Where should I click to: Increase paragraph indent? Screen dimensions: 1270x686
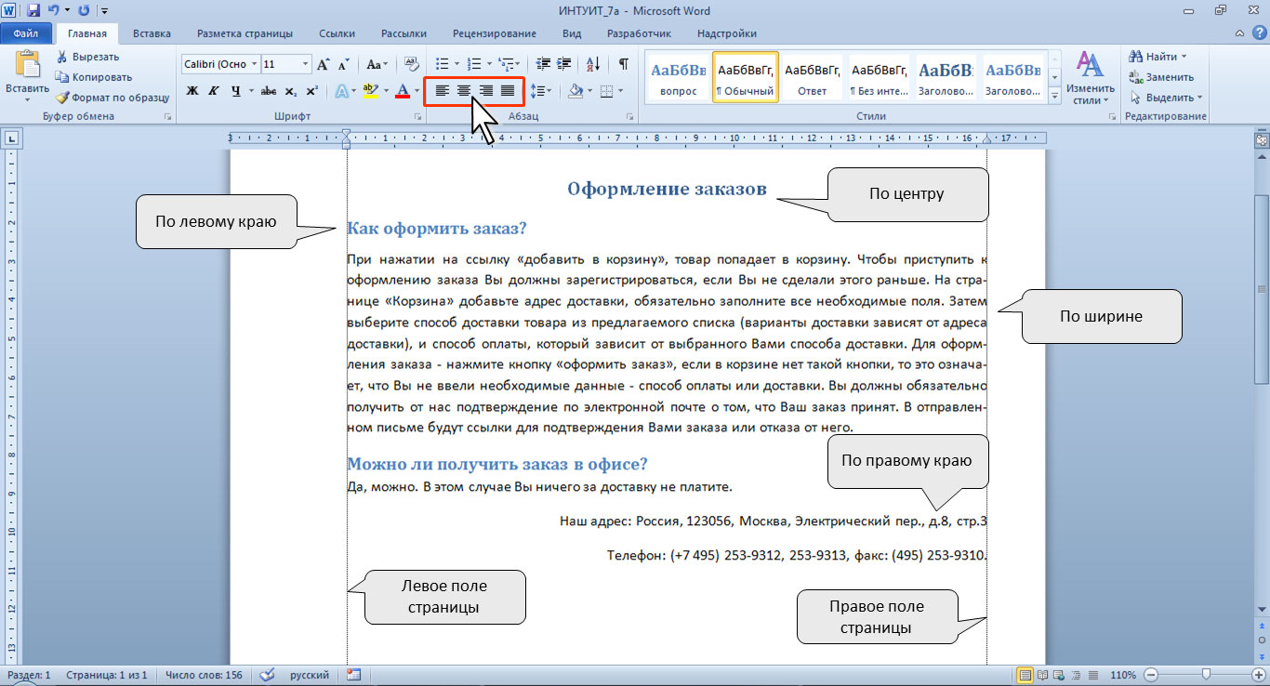(565, 64)
